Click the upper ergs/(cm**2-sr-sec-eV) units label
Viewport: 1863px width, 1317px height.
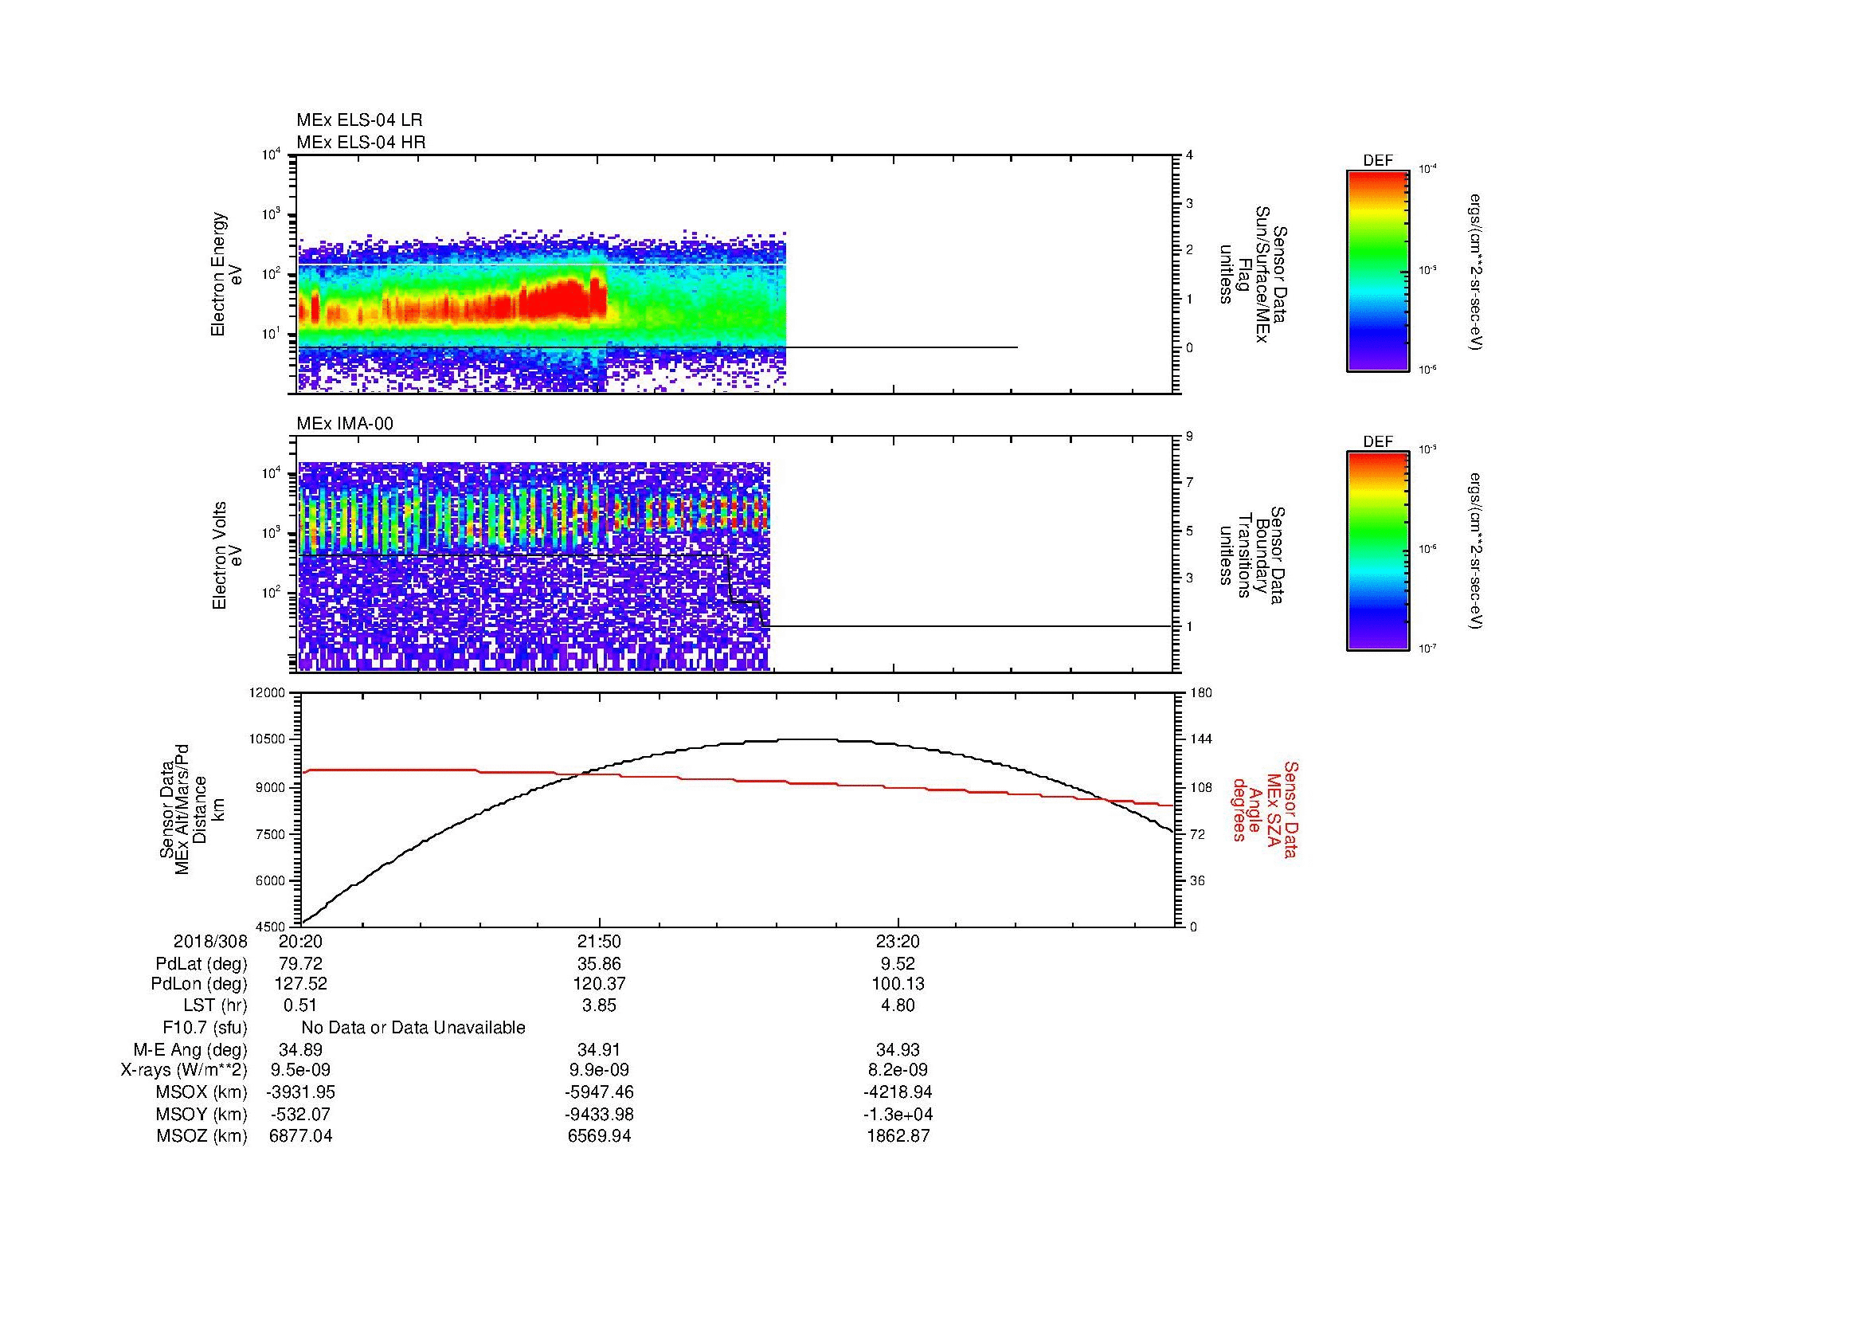pyautogui.click(x=1475, y=272)
